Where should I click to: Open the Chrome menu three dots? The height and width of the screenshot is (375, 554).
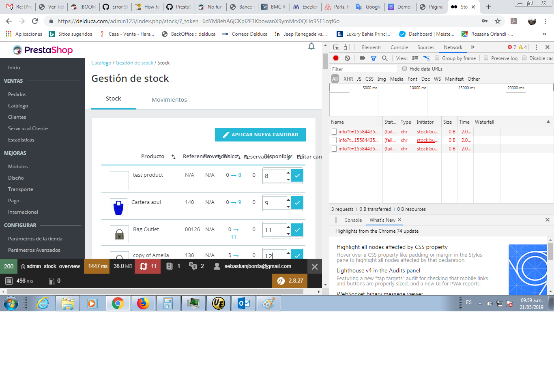point(545,21)
